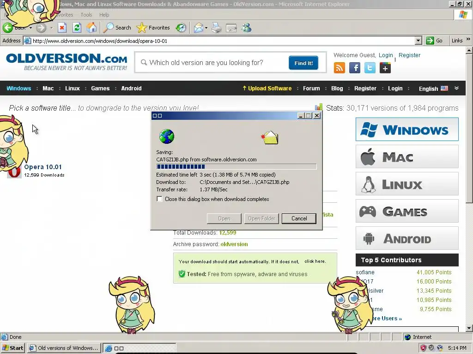Cancel the file download
Image resolution: width=473 pixels, height=354 pixels.
pos(299,218)
